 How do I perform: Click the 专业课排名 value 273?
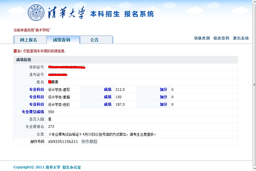pos(51,127)
